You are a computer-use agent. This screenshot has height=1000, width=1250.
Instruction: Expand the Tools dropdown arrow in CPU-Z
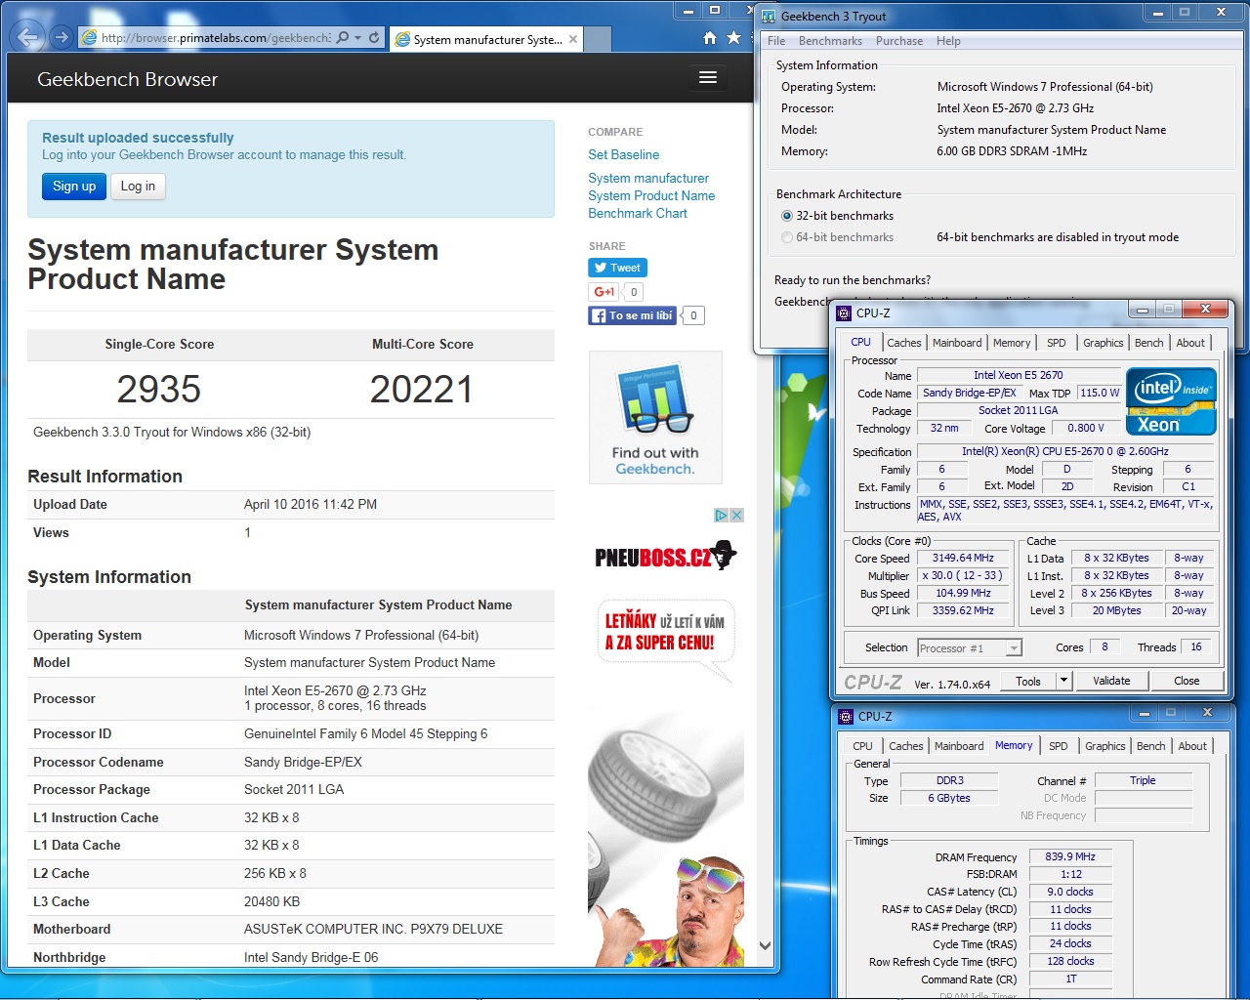(1063, 681)
